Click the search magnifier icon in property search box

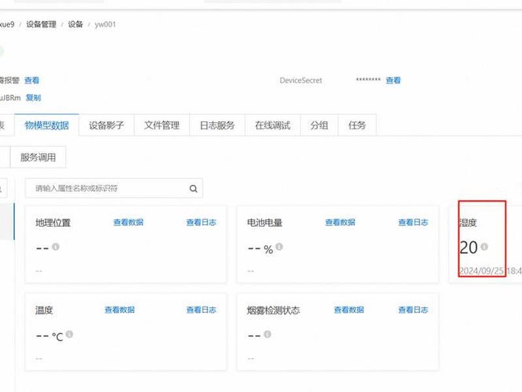coord(193,189)
